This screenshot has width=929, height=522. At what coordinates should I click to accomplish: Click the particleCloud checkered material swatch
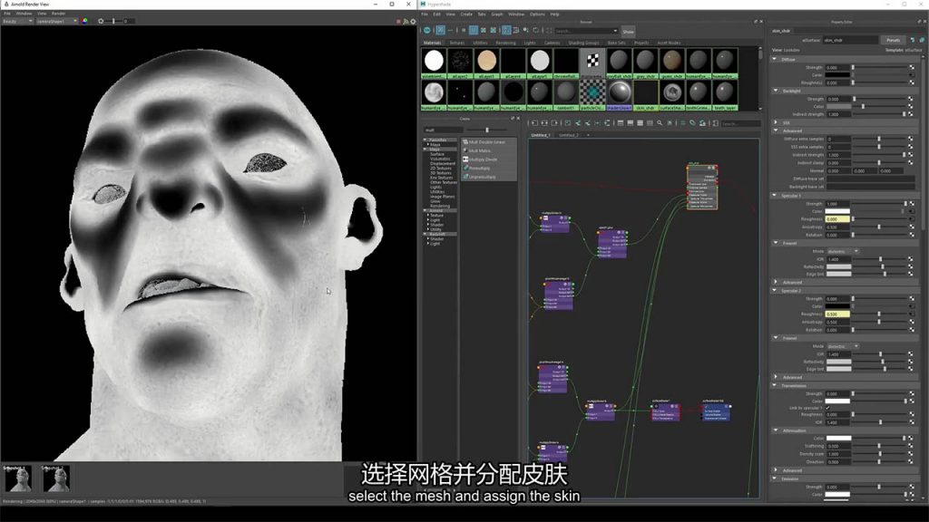[592, 90]
